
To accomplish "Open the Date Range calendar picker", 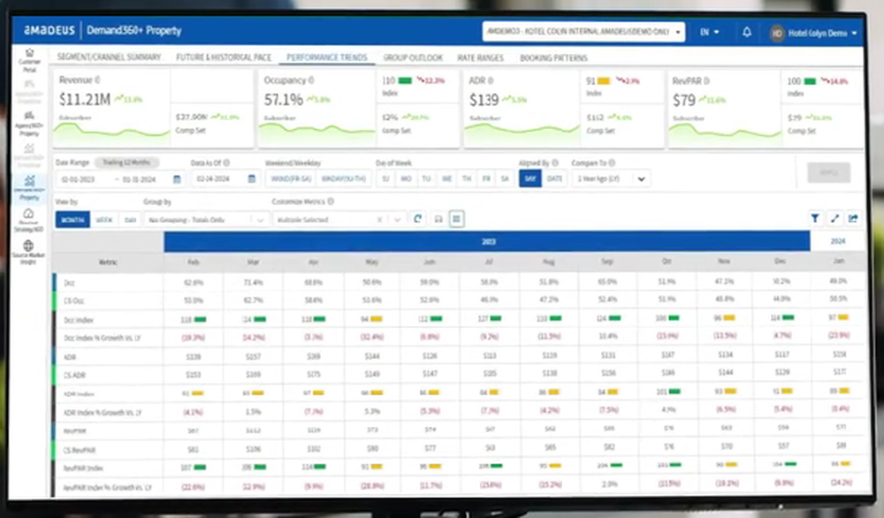I will coord(177,179).
